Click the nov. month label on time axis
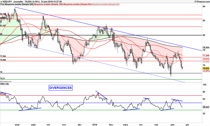Viewport: 210px width, 126px height. tap(64, 125)
